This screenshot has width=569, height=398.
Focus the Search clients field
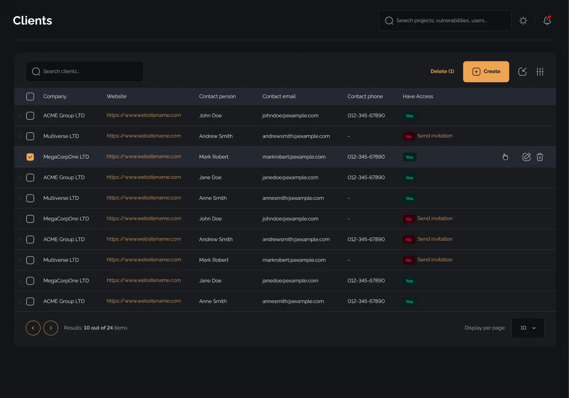pos(85,72)
